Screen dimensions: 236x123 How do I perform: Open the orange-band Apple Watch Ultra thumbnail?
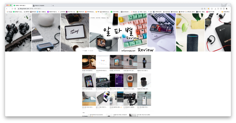[x=130, y=80]
